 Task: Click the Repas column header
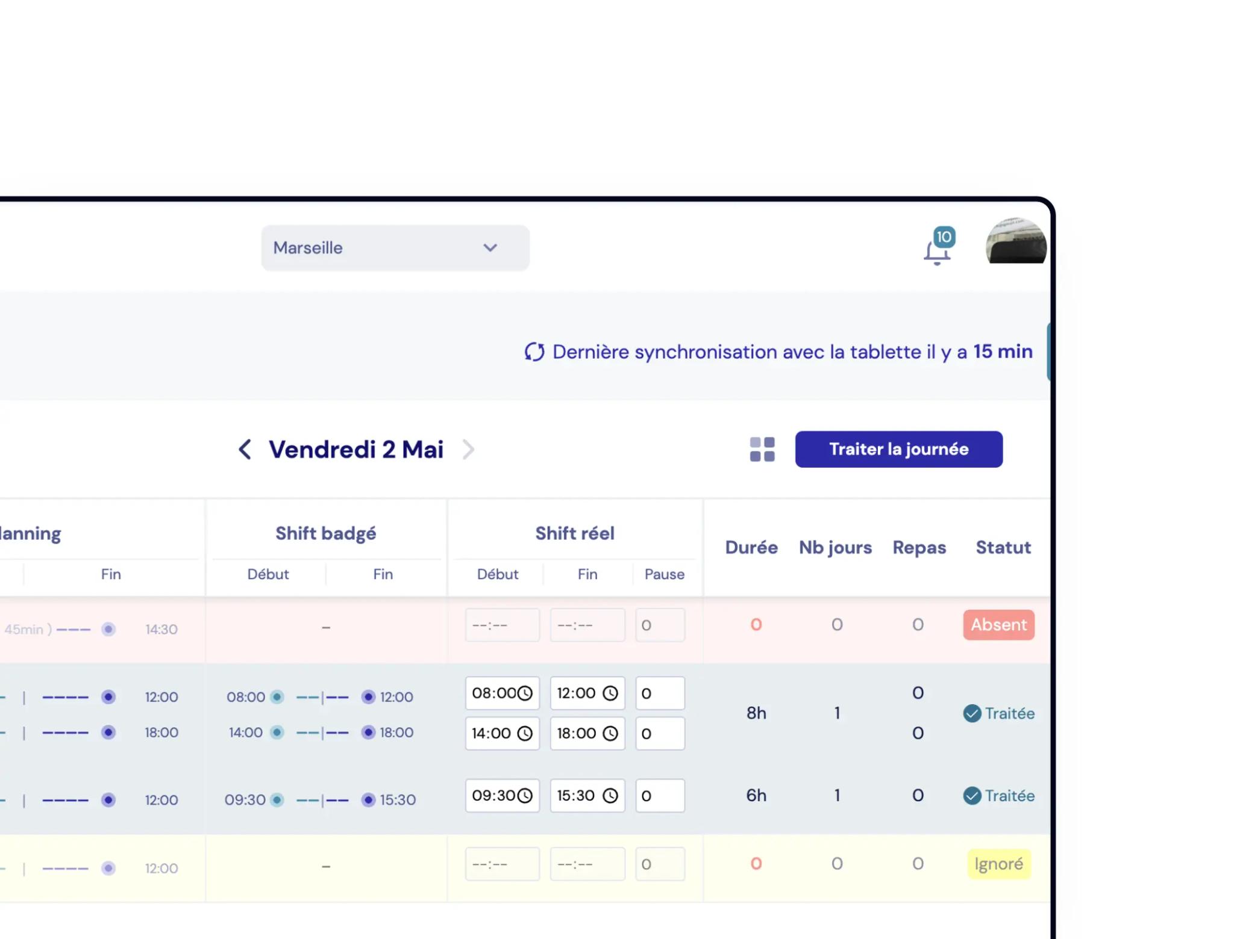[919, 547]
